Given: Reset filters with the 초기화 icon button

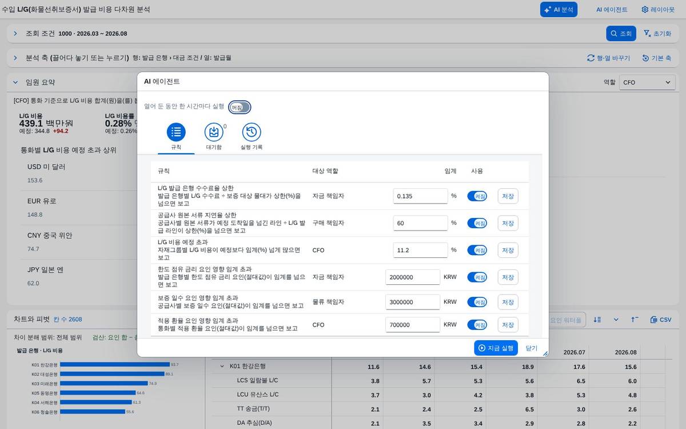Looking at the screenshot, I should 657,34.
